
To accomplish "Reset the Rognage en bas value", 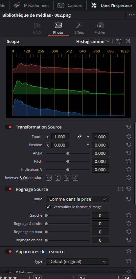I will [x=129, y=240].
